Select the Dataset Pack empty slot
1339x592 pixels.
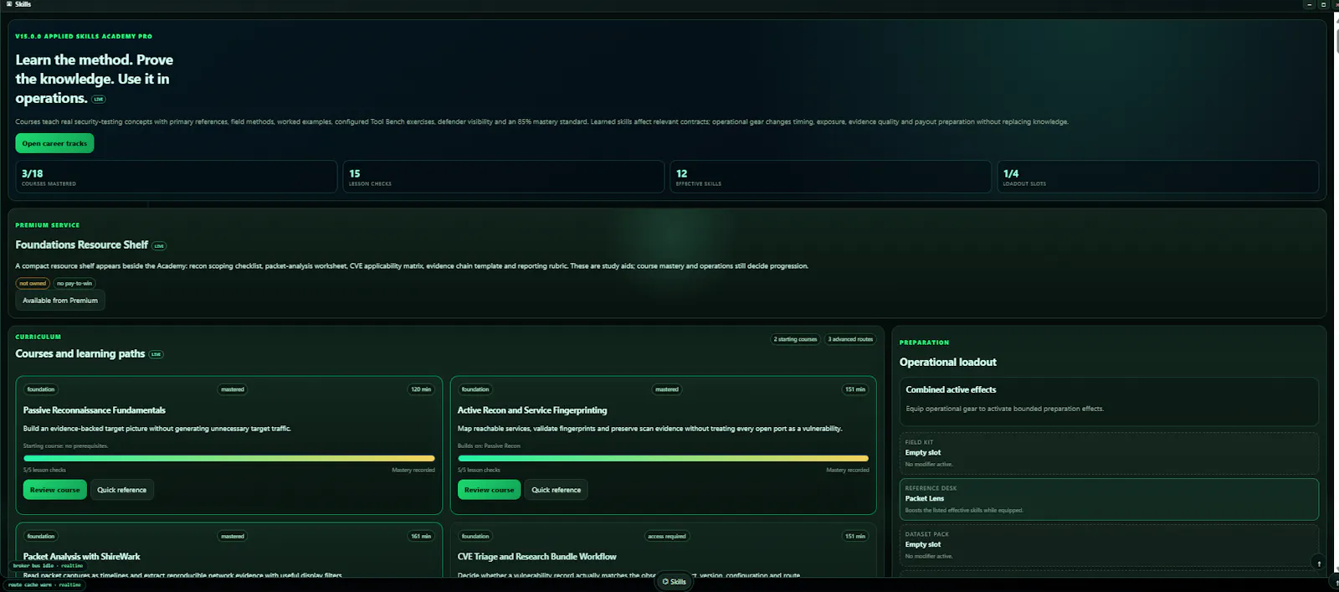(x=1109, y=545)
